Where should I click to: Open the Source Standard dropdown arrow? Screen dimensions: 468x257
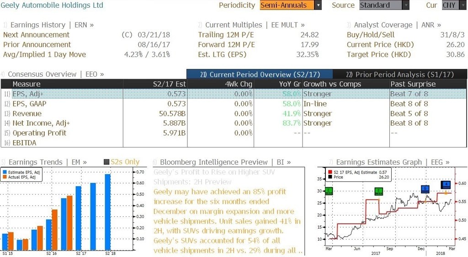coord(406,5)
